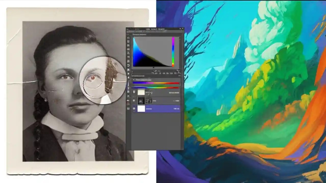326x183 pixels.
Task: Switch to the Histogram panel tab
Action: click(x=139, y=35)
